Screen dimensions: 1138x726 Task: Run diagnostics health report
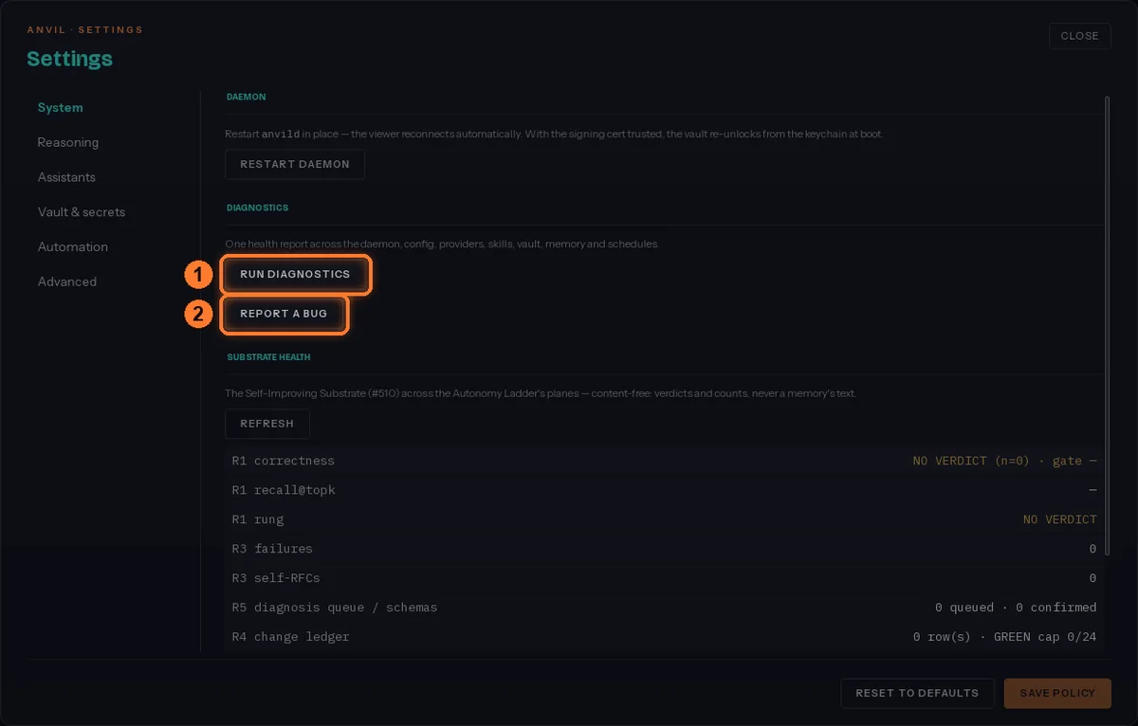click(295, 274)
